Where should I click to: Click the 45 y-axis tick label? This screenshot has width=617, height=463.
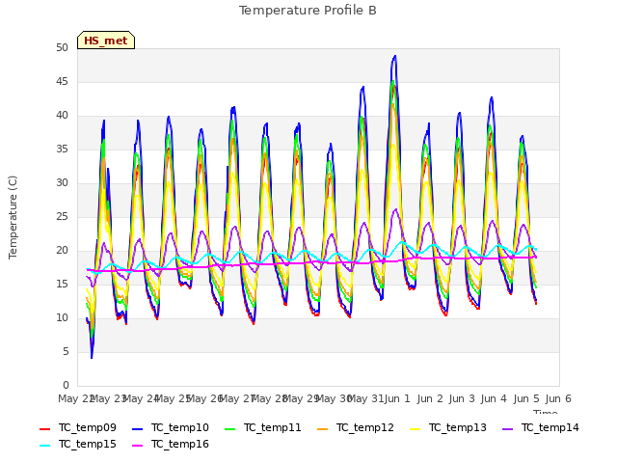click(62, 82)
